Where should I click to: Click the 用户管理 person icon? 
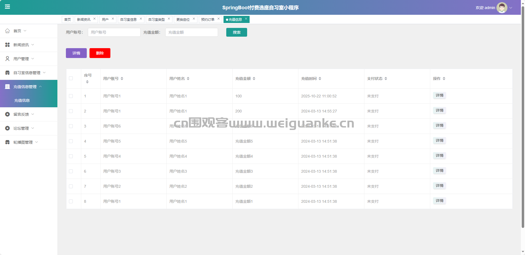(7, 59)
